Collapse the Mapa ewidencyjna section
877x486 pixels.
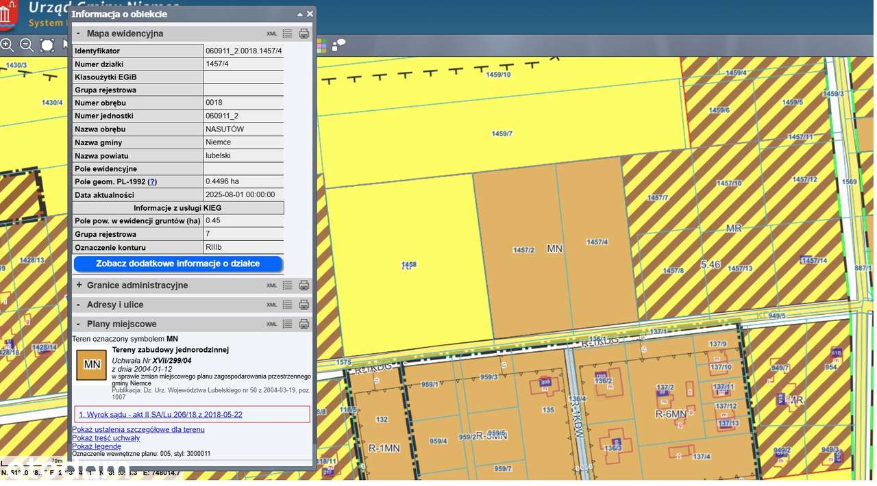click(79, 34)
